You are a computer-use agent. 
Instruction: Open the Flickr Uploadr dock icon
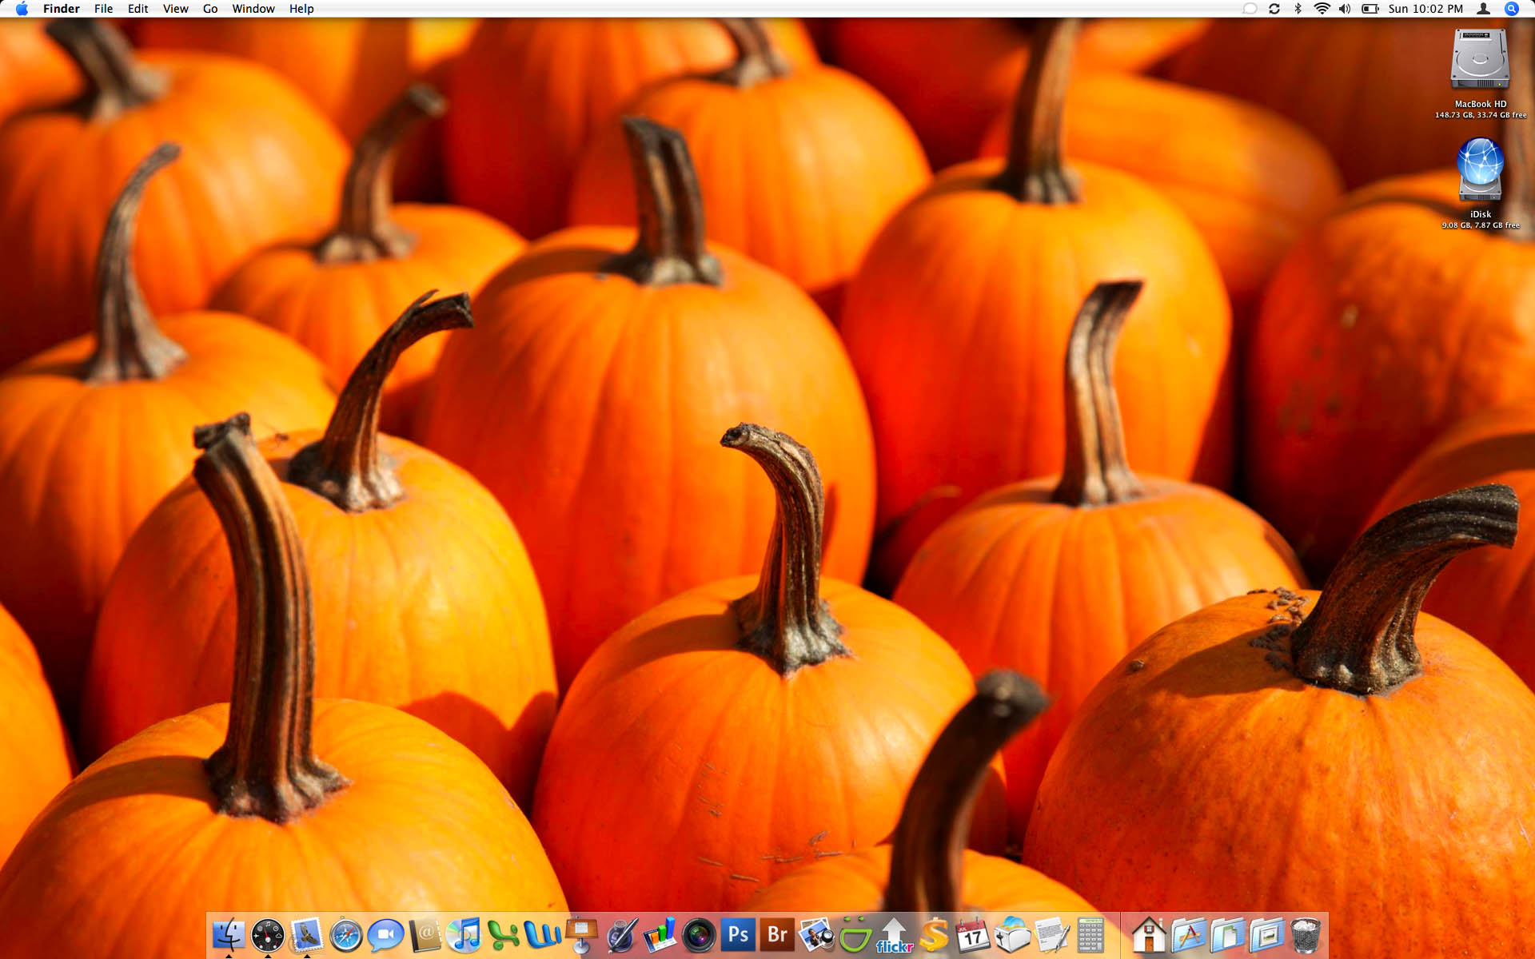pyautogui.click(x=894, y=934)
